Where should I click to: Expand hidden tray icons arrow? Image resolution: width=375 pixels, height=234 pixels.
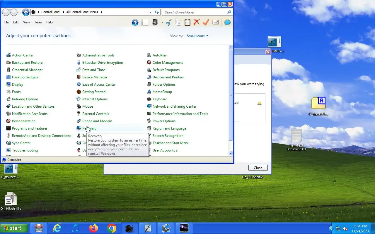pyautogui.click(x=331, y=228)
